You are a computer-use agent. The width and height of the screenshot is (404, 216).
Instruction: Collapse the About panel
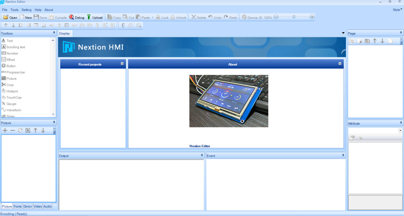(x=340, y=64)
